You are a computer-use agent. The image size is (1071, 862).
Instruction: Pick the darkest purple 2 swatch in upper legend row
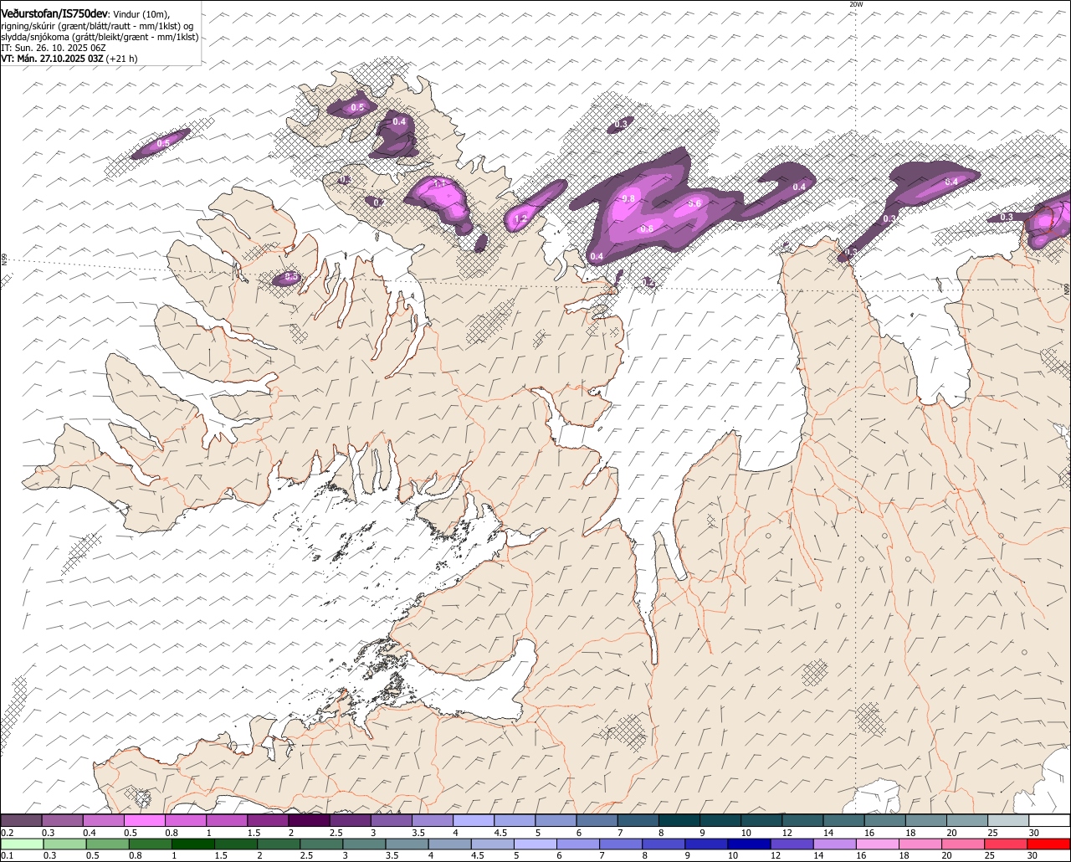click(309, 820)
